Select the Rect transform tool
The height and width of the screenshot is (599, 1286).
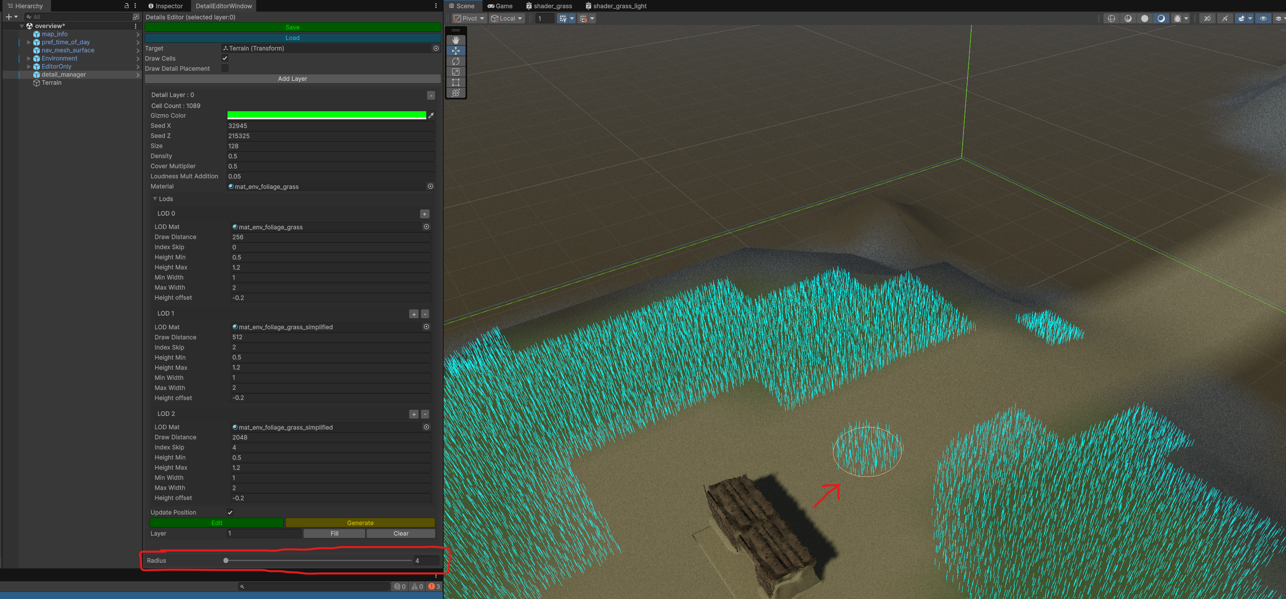pos(456,82)
